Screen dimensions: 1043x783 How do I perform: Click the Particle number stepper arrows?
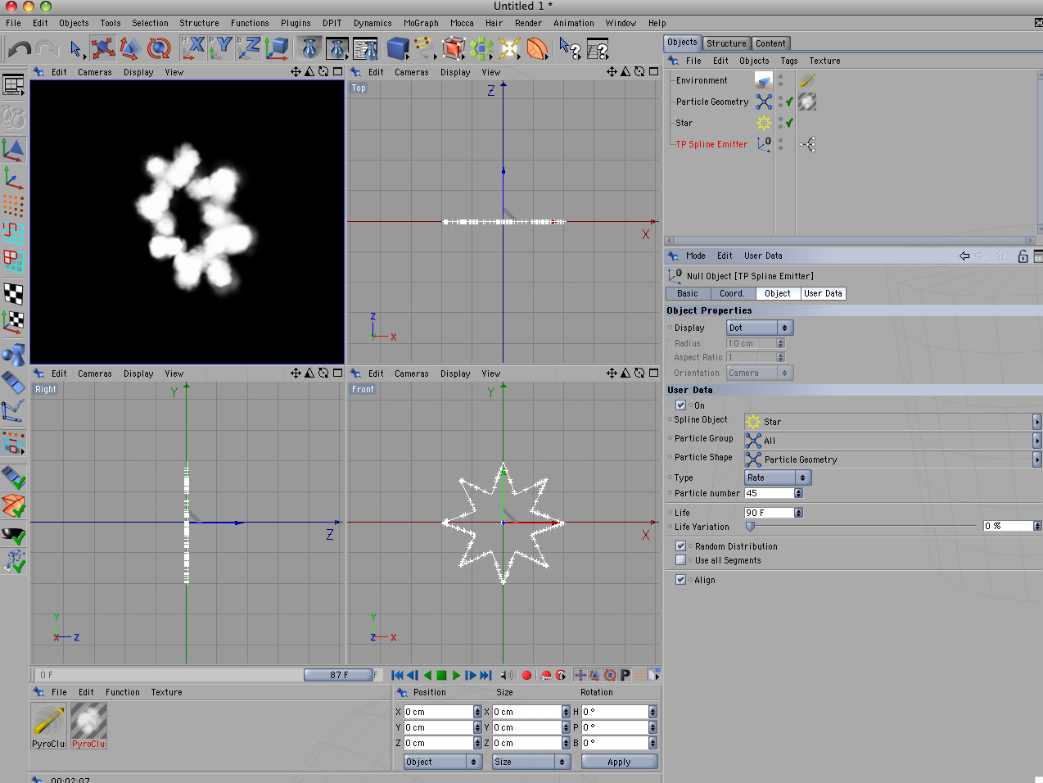[798, 493]
